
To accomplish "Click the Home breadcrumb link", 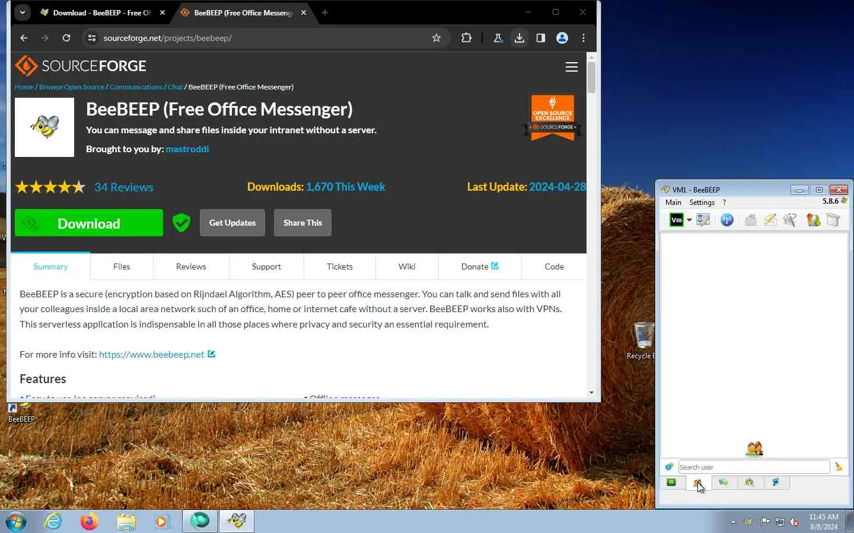I will coord(24,87).
